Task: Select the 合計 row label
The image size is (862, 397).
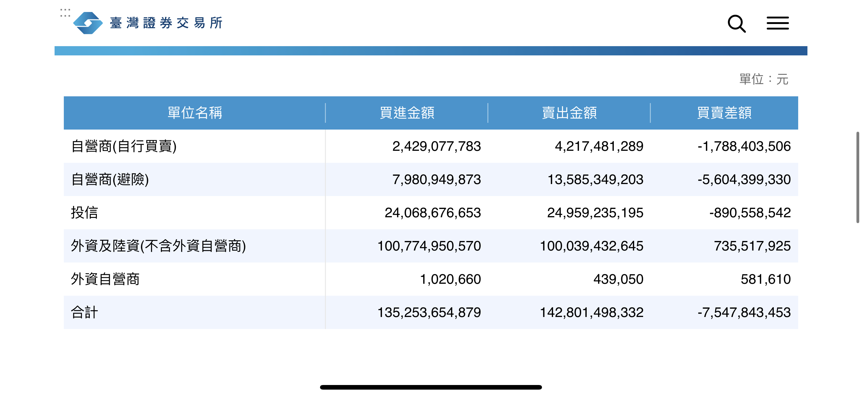Action: [x=84, y=312]
